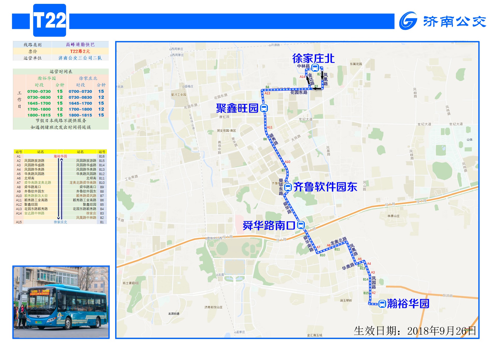Select the fare cell T22路2元

coord(80,51)
